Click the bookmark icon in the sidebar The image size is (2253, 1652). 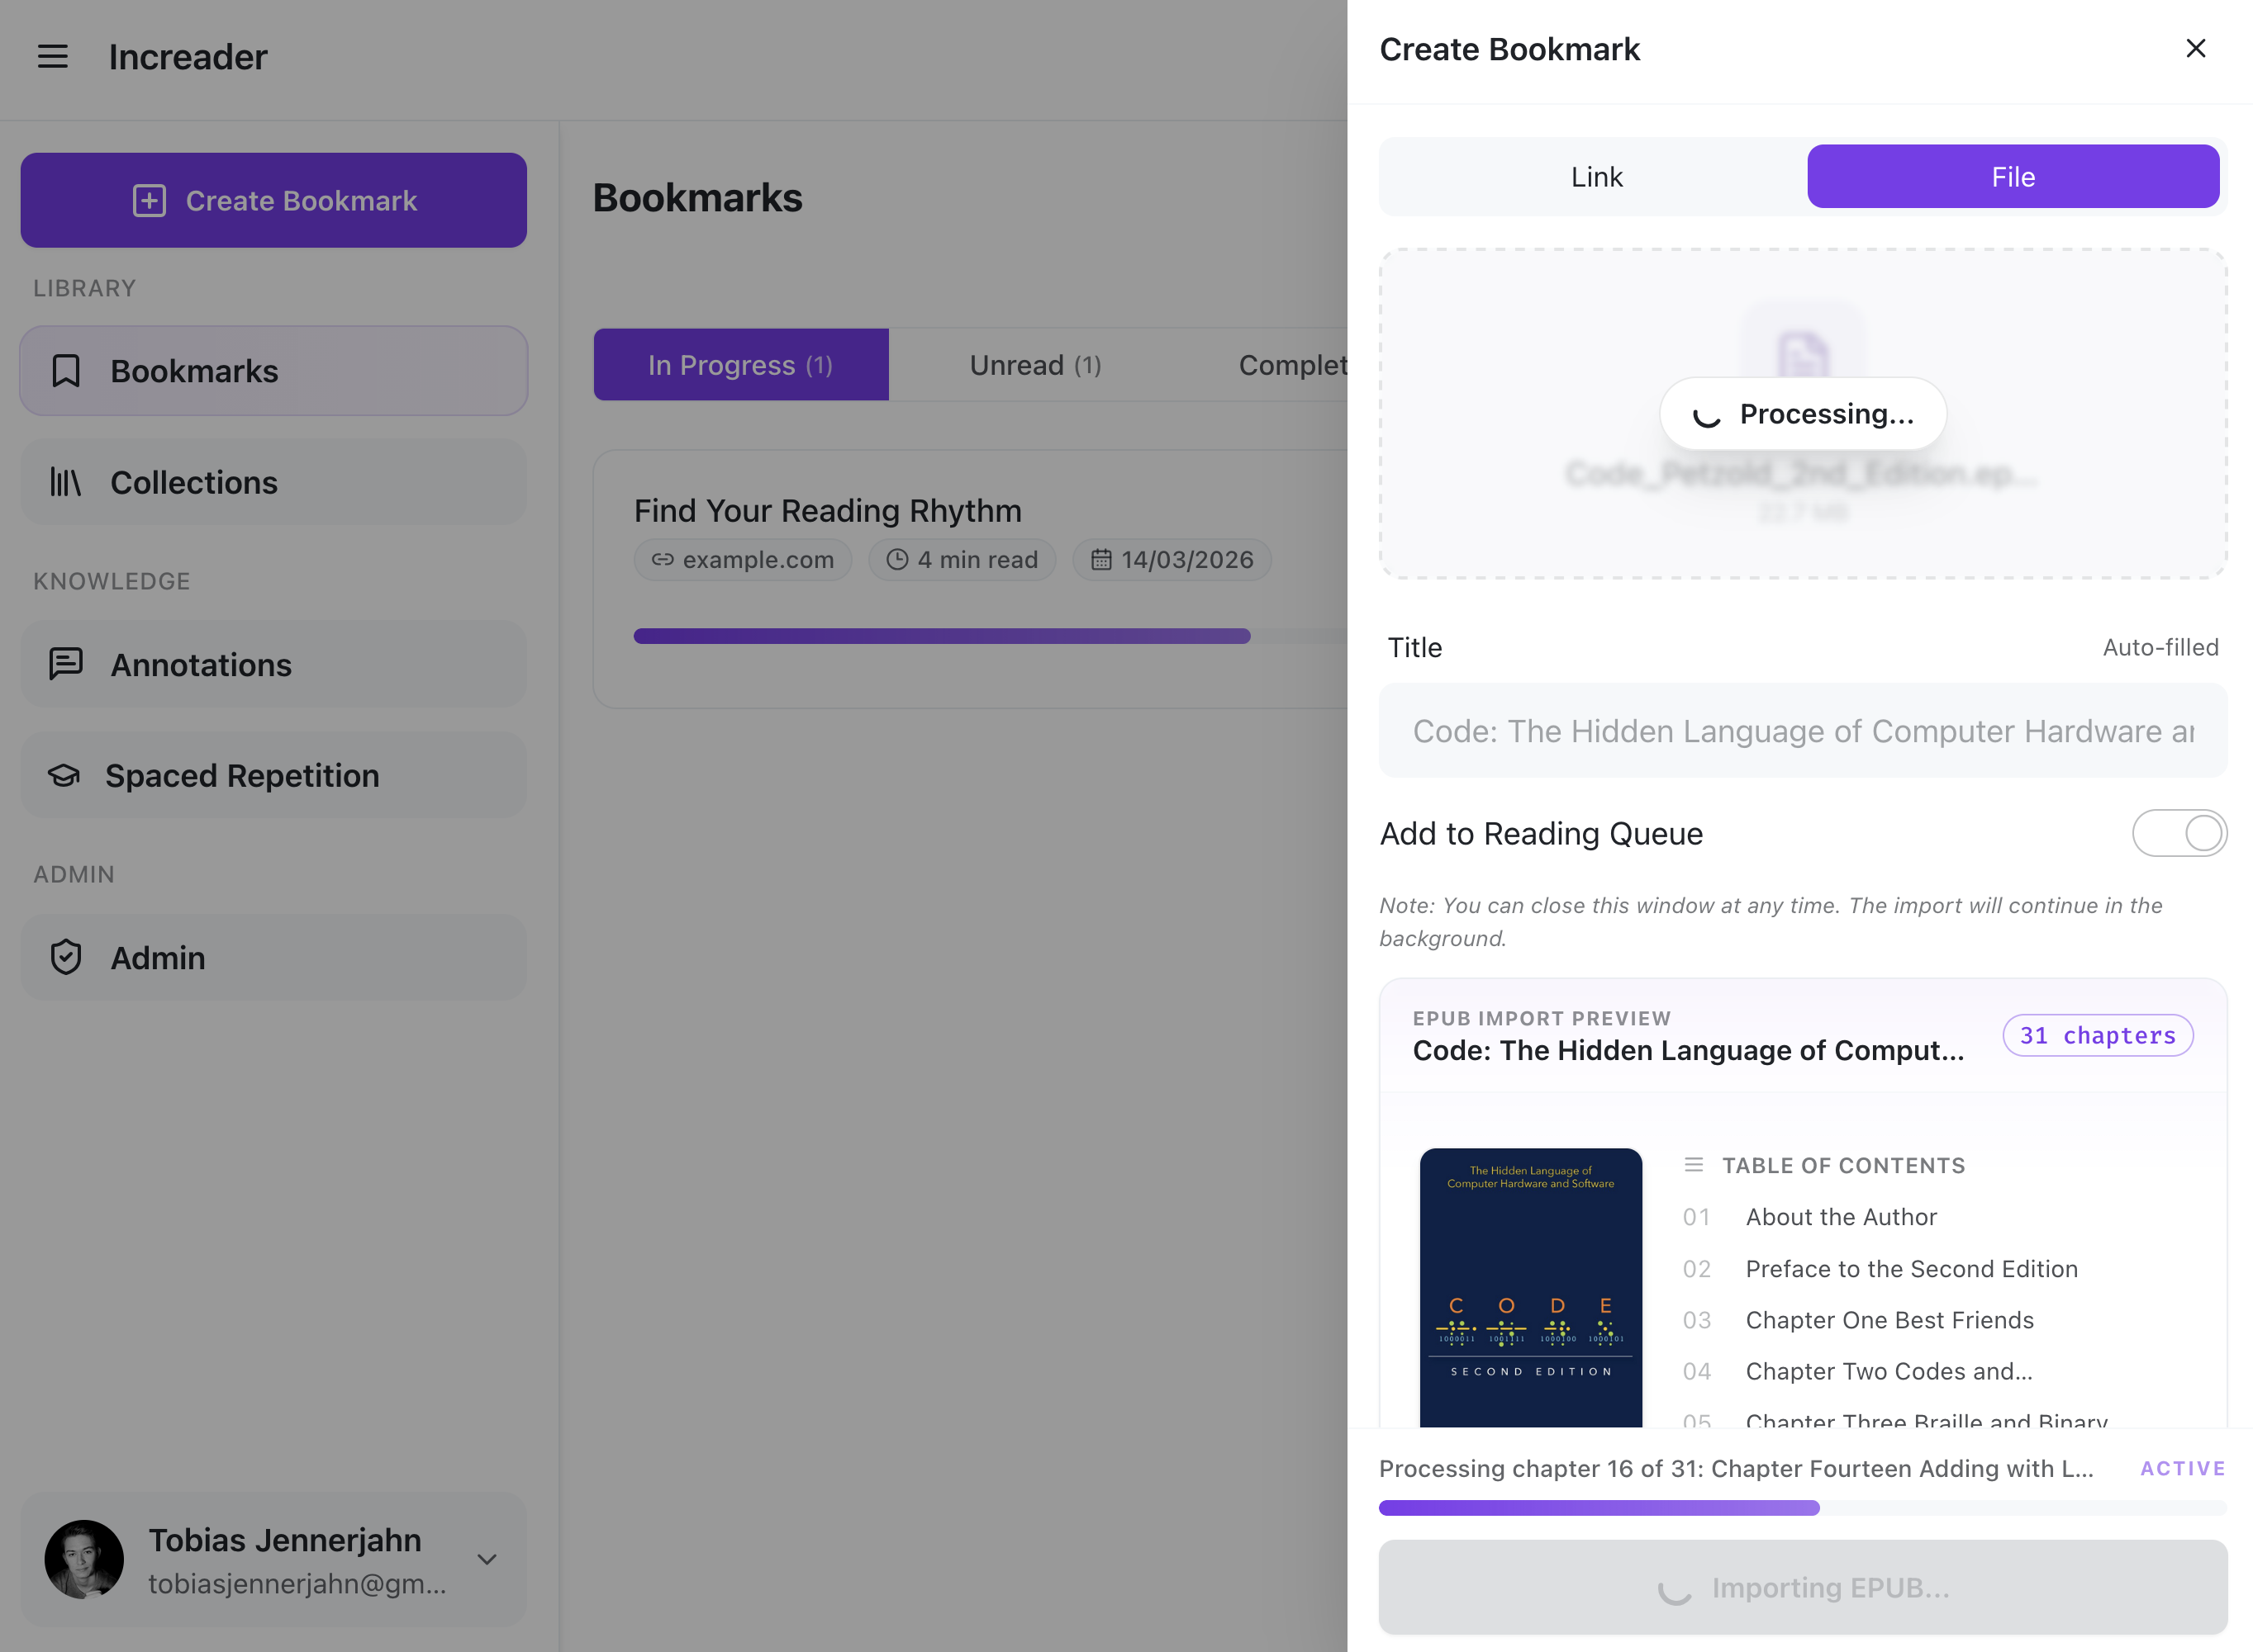pos(66,371)
